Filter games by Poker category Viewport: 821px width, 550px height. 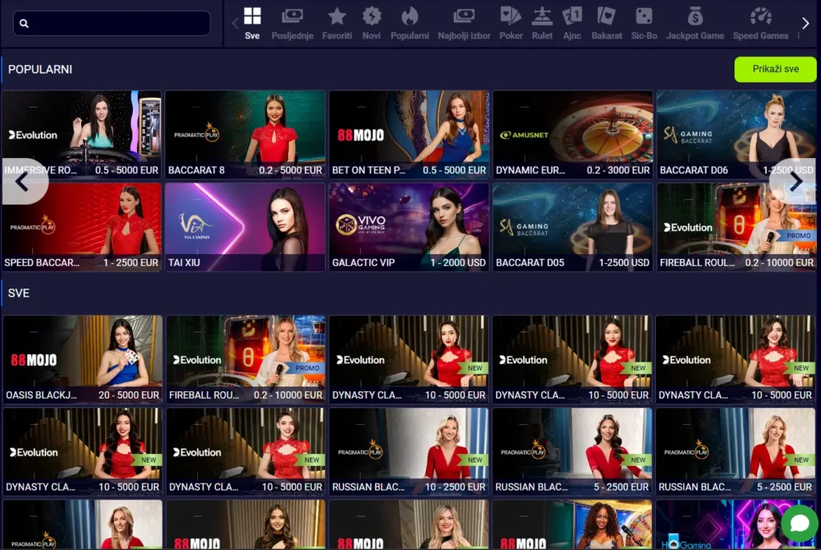pyautogui.click(x=511, y=22)
